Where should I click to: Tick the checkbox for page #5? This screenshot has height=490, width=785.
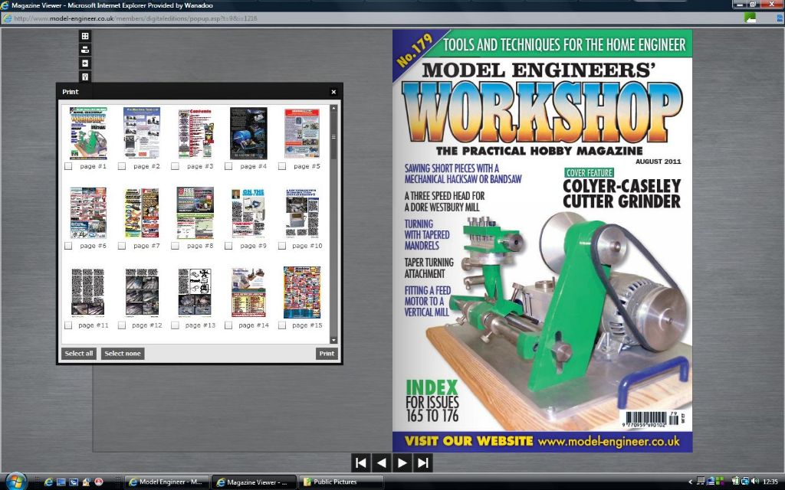282,166
